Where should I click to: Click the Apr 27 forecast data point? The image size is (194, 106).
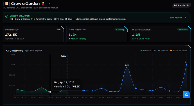pyautogui.click(x=84, y=91)
